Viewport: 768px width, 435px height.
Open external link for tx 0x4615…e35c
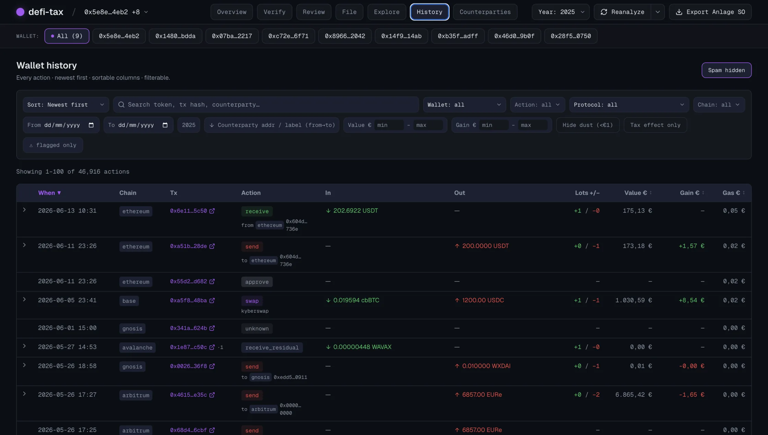click(212, 395)
